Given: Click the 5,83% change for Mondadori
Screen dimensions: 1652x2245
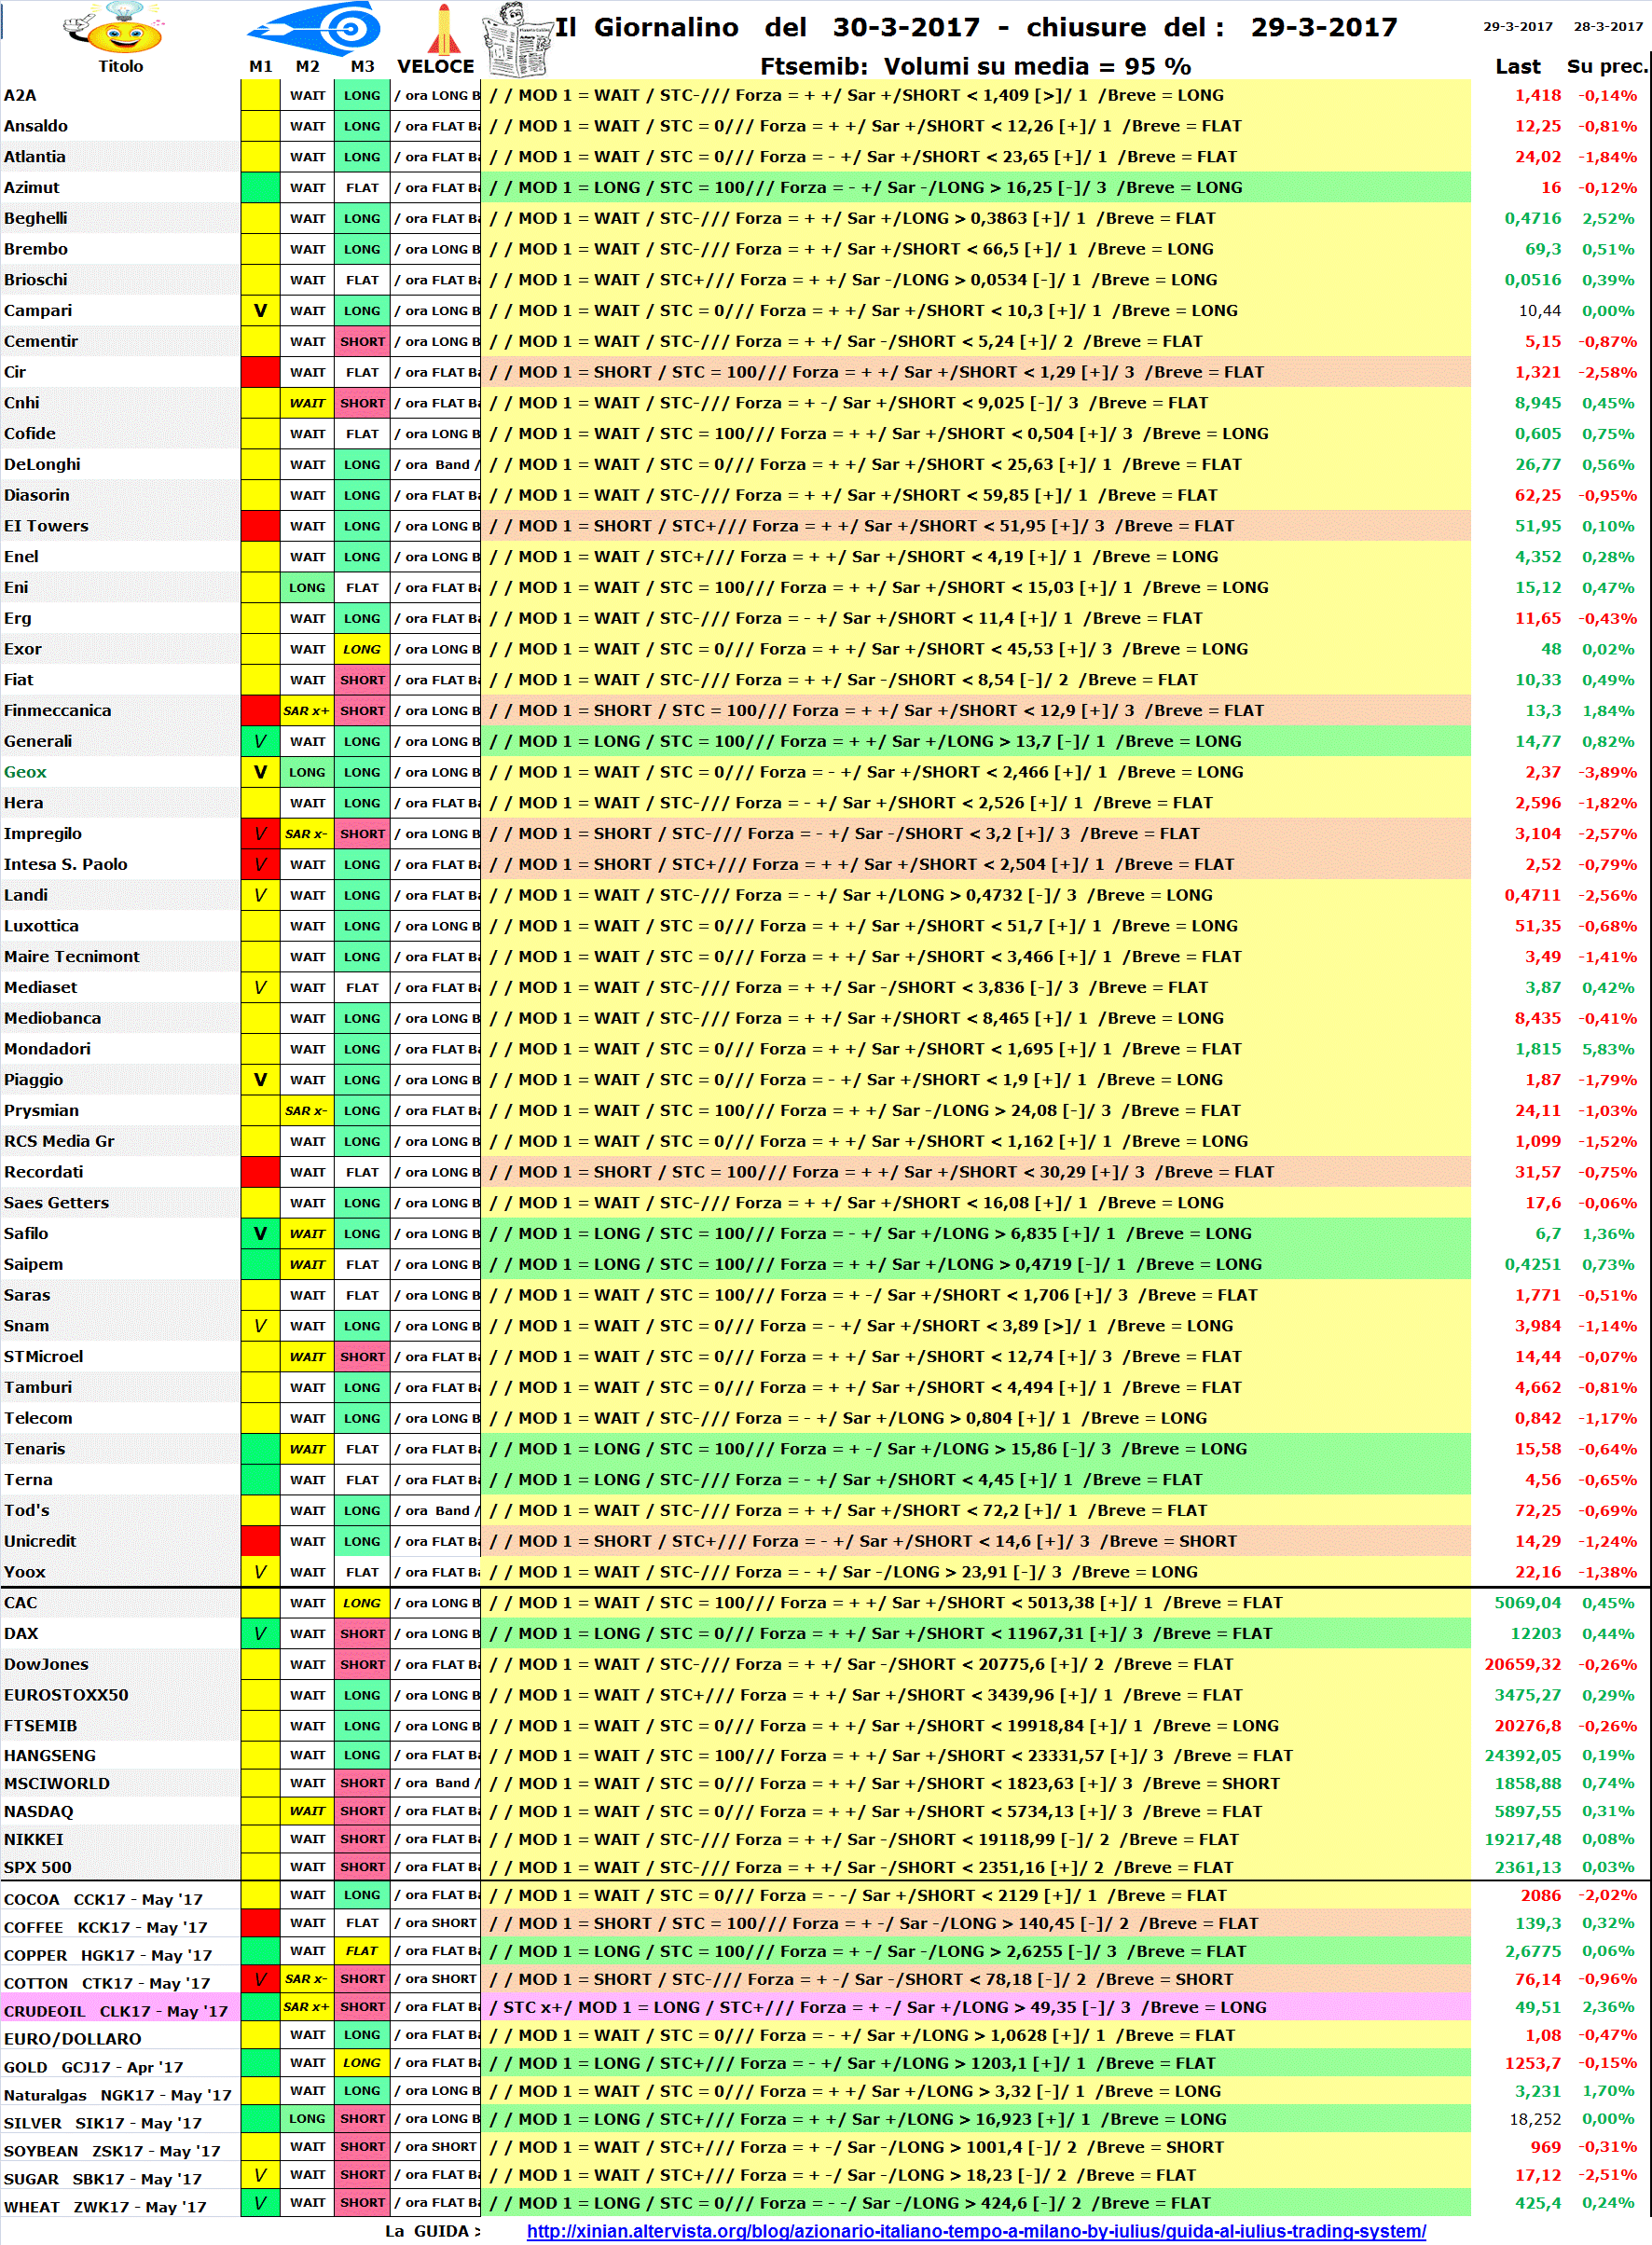Looking at the screenshot, I should pos(1608,1049).
